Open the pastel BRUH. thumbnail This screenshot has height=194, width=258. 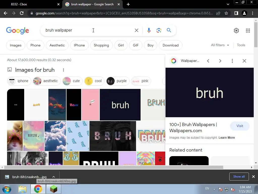click(34, 136)
